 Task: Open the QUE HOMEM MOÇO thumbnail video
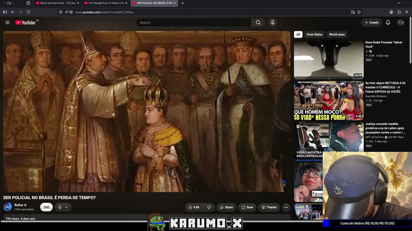(x=329, y=100)
